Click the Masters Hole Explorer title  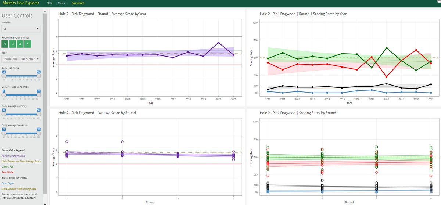21,3
